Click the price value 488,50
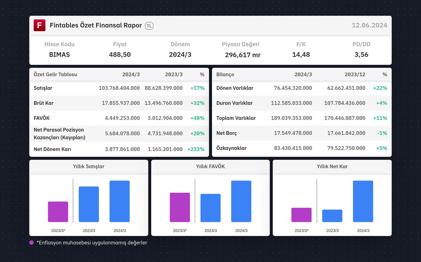The height and width of the screenshot is (262, 421). [120, 55]
